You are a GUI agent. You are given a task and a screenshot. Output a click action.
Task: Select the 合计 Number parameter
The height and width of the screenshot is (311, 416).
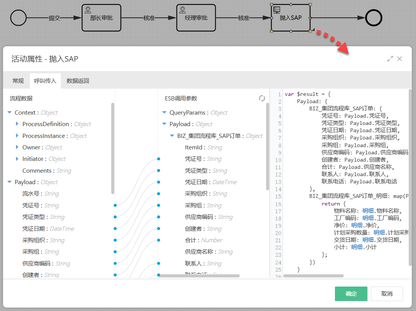(x=198, y=240)
